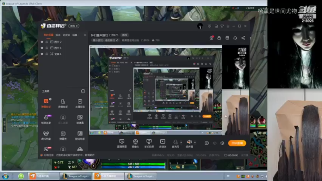This screenshot has height=181, width=322.
Task: Open the 弹幕助手 danmaku assistant tool
Action: point(46,103)
